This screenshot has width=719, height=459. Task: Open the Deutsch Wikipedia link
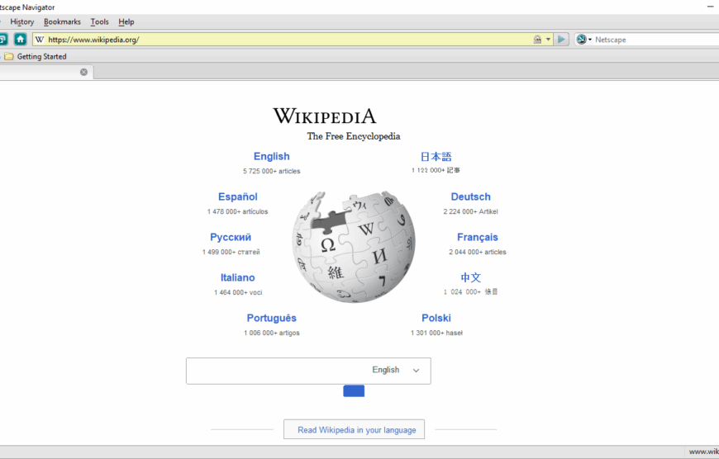470,196
